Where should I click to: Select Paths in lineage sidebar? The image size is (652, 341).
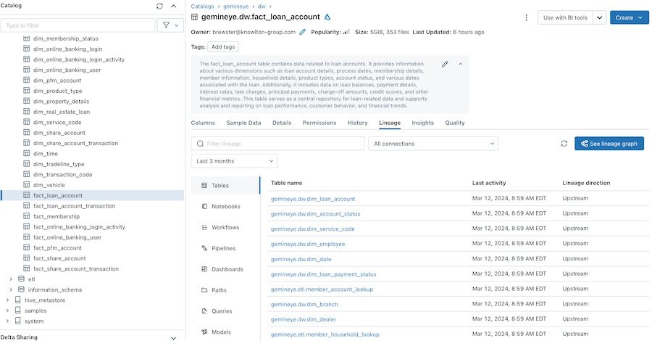[x=225, y=290]
